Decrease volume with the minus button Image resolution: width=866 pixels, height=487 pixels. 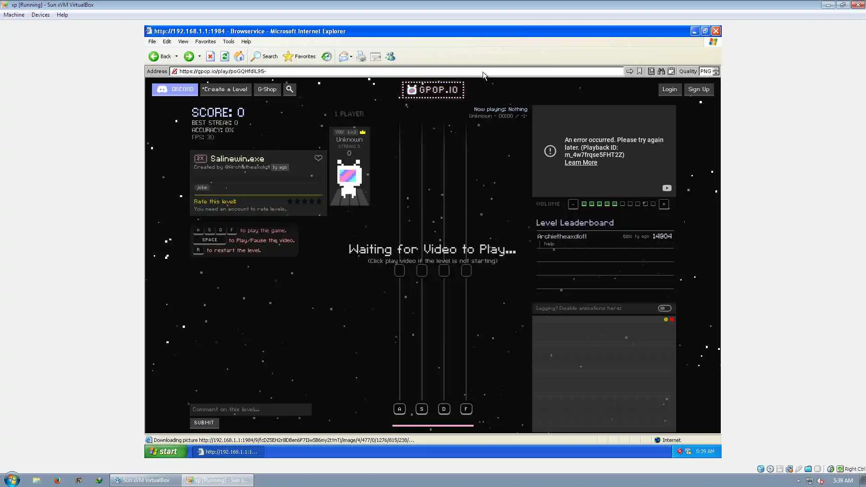click(573, 204)
